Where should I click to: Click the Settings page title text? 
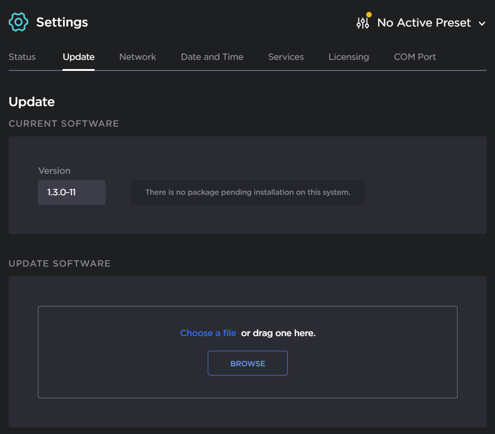pos(62,22)
